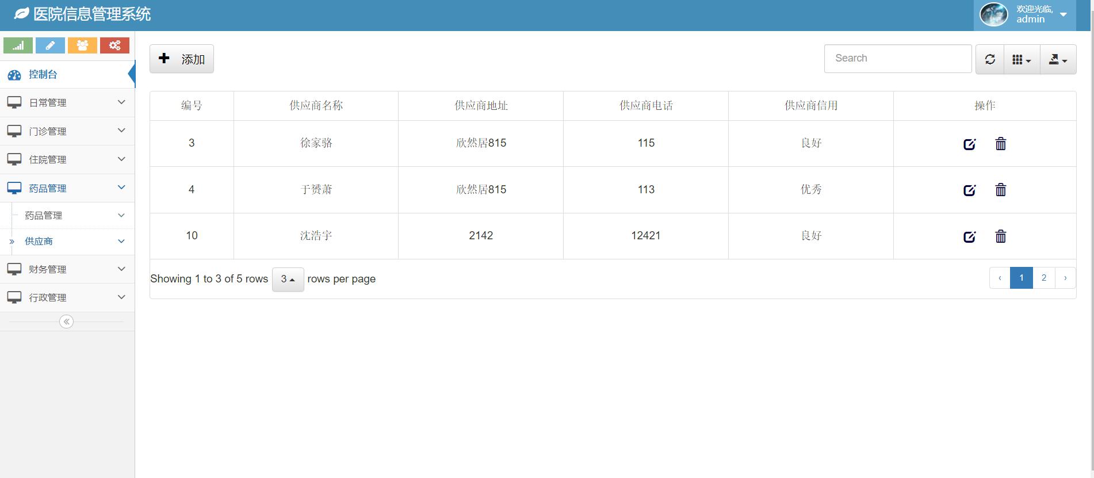Click monitor icon beside 行政管理
Image resolution: width=1094 pixels, height=478 pixels.
click(x=14, y=297)
